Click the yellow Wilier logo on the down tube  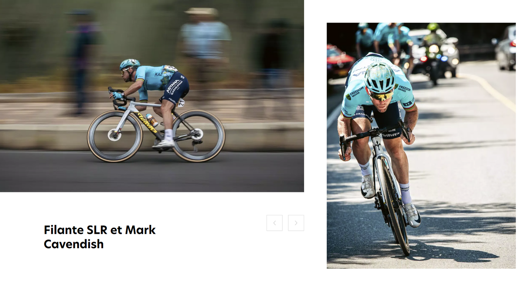click(x=147, y=123)
